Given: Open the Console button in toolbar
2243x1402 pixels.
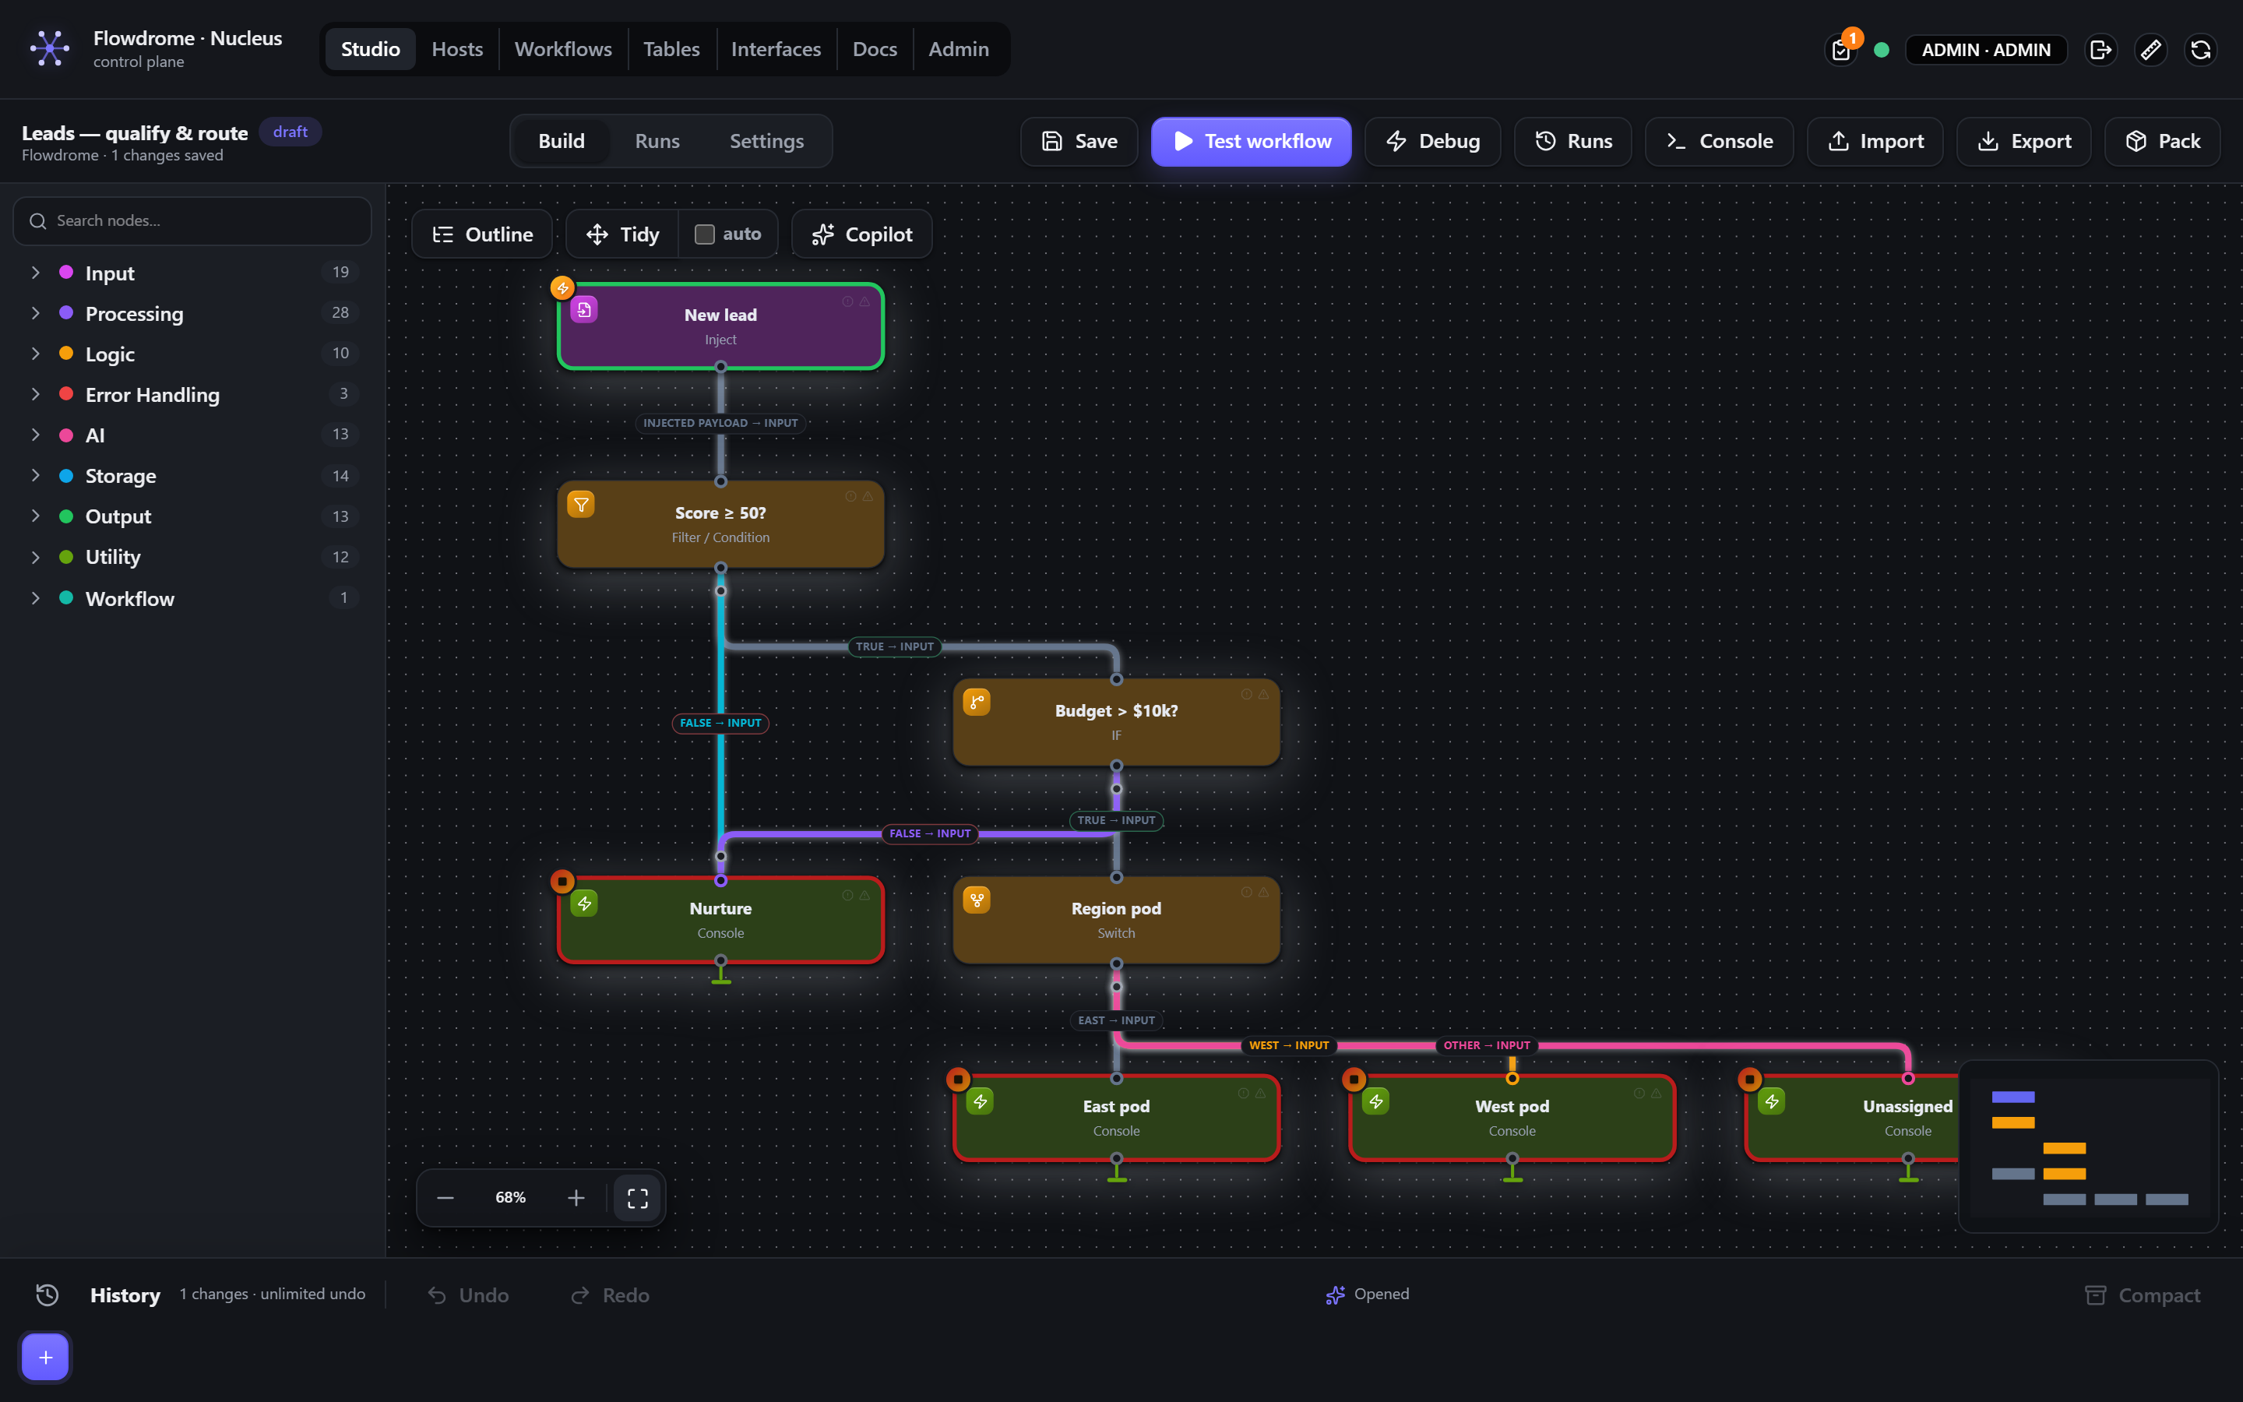Looking at the screenshot, I should 1720,141.
